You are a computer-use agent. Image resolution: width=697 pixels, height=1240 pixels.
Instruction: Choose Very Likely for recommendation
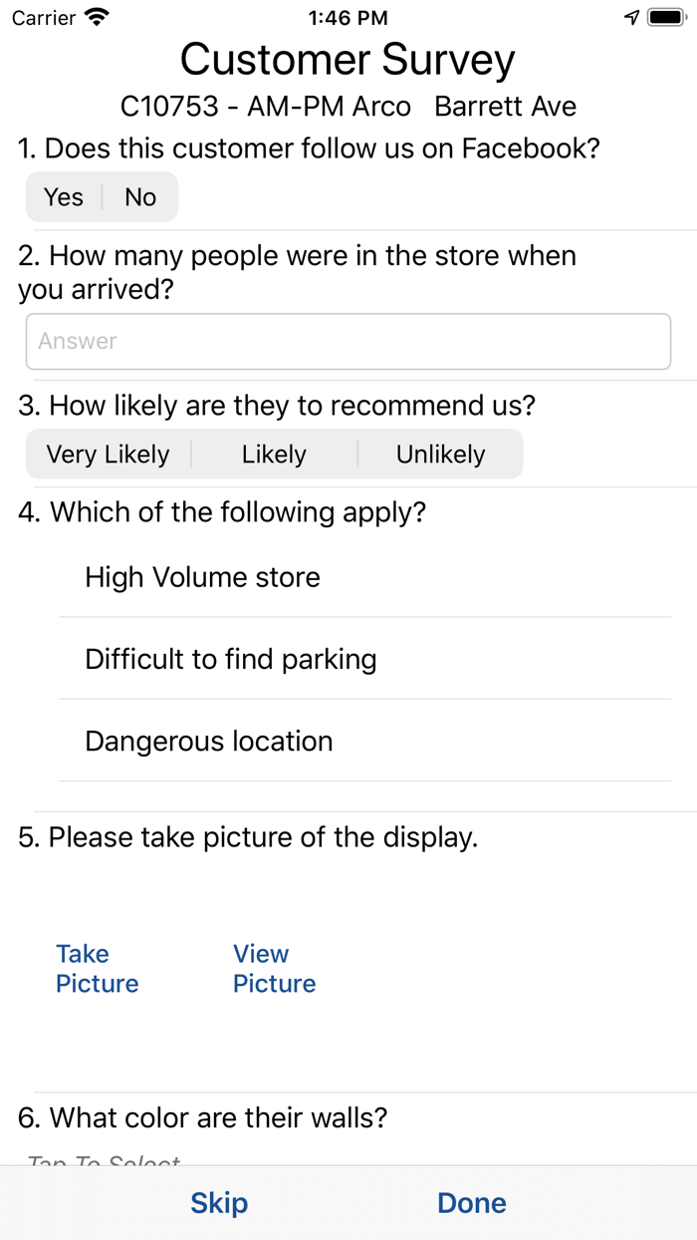pyautogui.click(x=109, y=455)
